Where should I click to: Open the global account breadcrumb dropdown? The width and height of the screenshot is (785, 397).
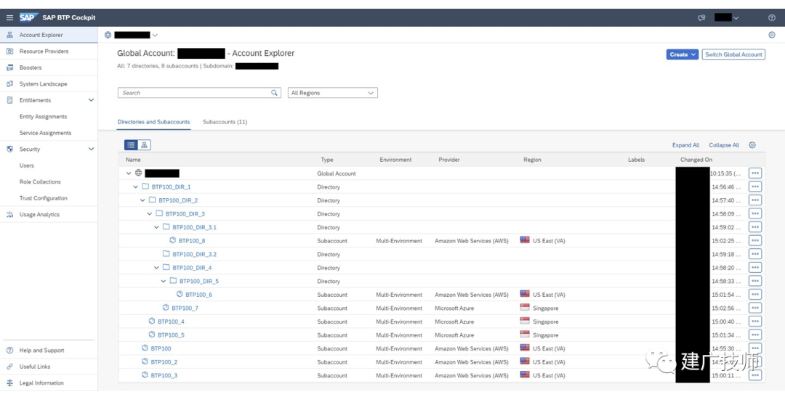(x=155, y=35)
